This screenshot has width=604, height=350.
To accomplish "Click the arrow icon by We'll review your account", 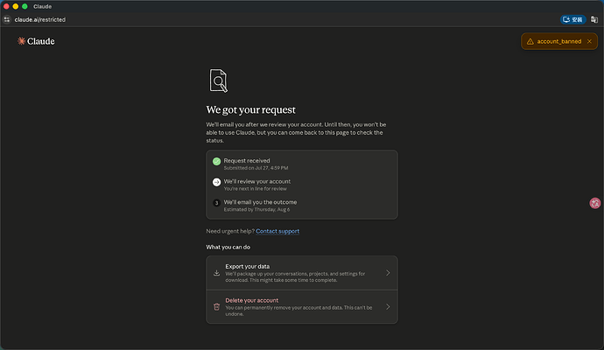I will (216, 182).
